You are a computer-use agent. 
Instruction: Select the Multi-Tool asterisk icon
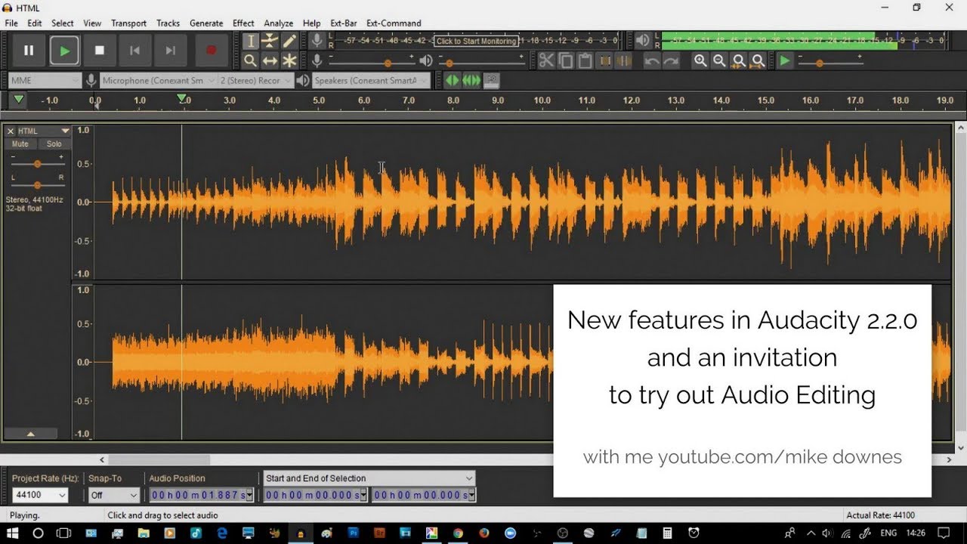(x=289, y=60)
